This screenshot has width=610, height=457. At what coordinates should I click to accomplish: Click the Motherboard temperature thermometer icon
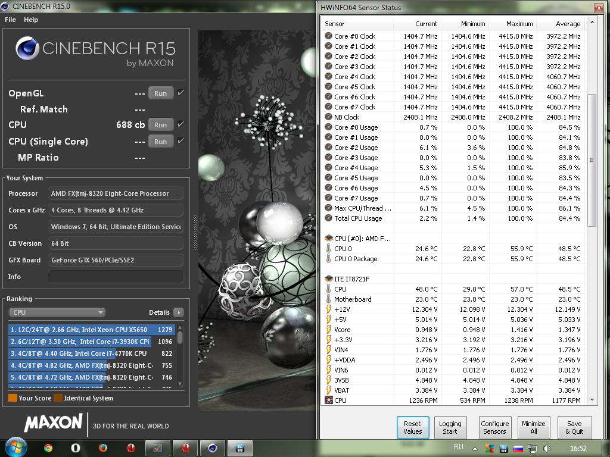click(x=328, y=299)
